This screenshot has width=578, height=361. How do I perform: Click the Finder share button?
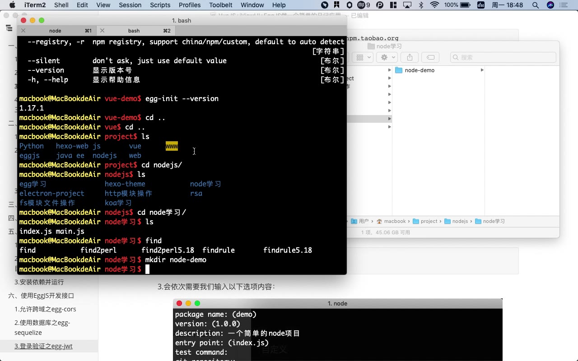(x=410, y=57)
